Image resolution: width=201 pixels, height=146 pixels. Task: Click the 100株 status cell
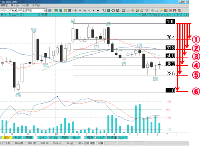tap(100, 143)
